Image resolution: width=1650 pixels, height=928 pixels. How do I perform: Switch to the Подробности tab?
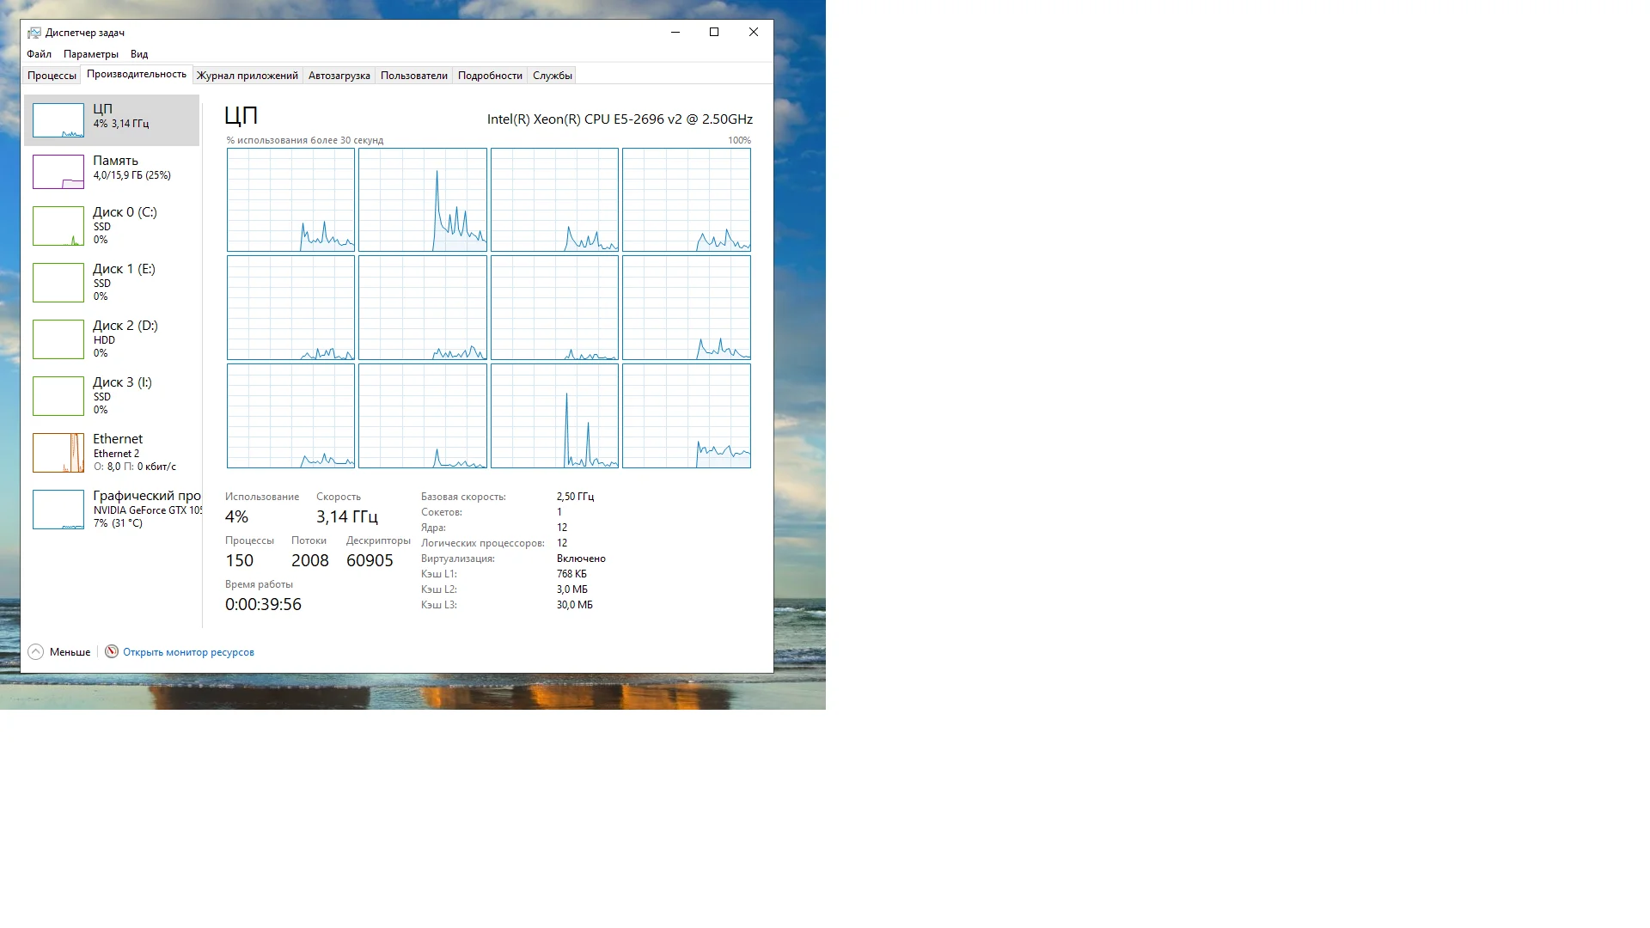[490, 76]
